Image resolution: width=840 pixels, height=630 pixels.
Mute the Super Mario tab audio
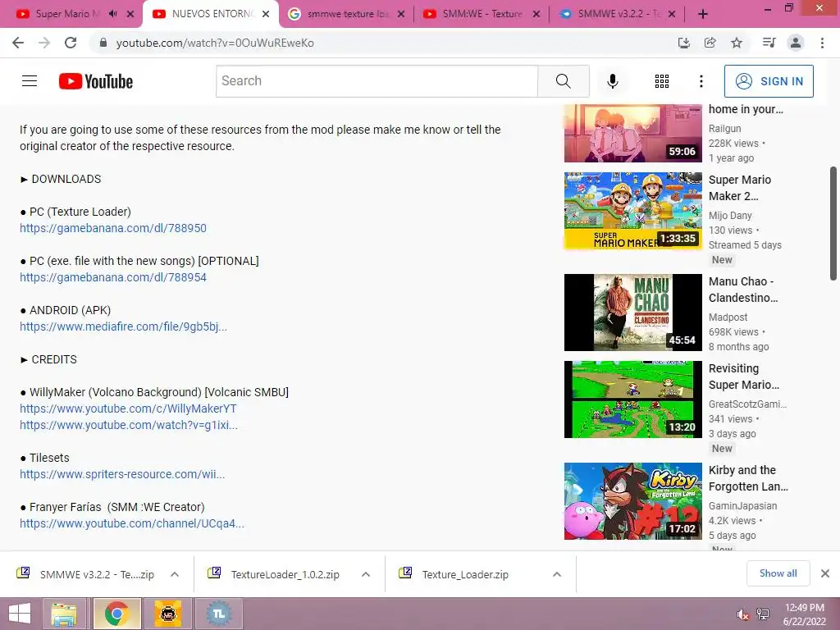pyautogui.click(x=112, y=14)
